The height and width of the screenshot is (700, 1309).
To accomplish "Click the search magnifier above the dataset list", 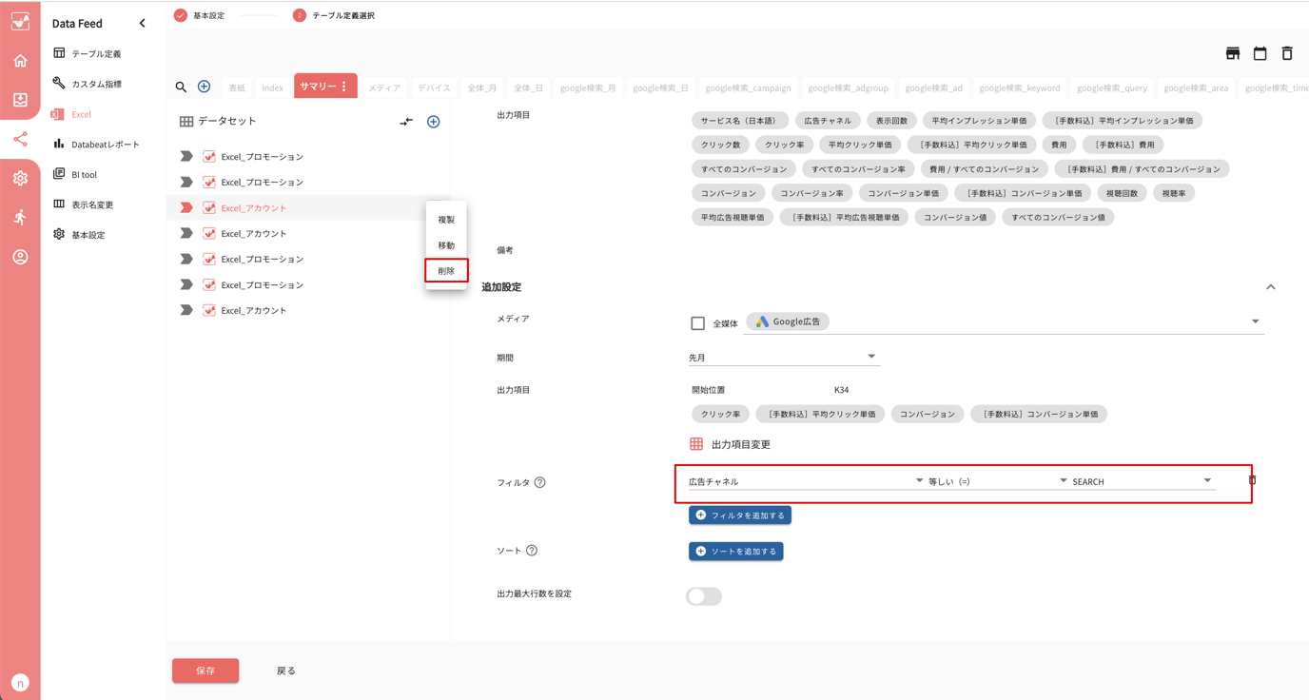I will click(181, 85).
